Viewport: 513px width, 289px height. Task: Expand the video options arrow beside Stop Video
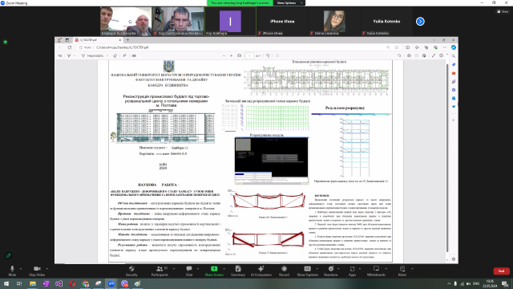46,269
